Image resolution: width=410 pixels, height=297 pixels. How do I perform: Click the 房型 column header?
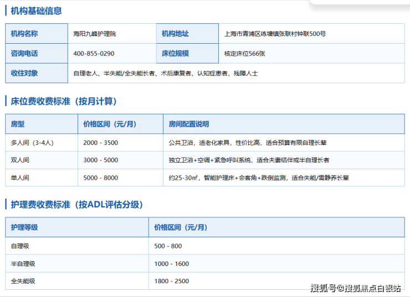(x=42, y=124)
